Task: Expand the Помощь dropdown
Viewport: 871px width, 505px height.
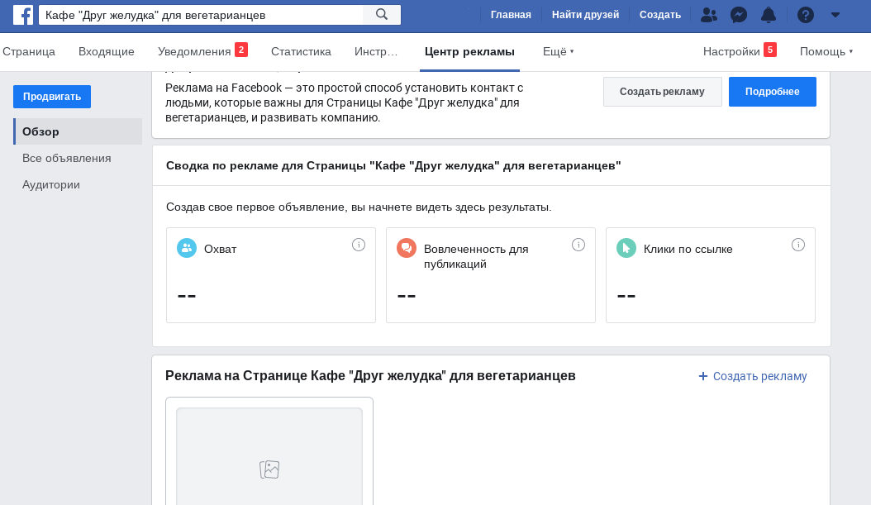Action: [x=826, y=51]
